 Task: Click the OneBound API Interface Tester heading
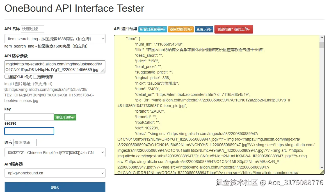[x=74, y=8]
